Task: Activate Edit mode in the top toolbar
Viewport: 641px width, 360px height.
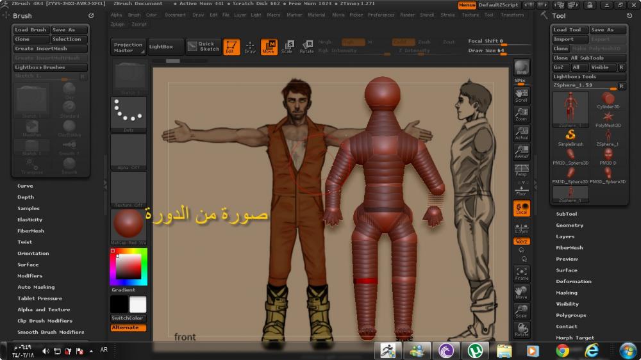Action: (231, 46)
